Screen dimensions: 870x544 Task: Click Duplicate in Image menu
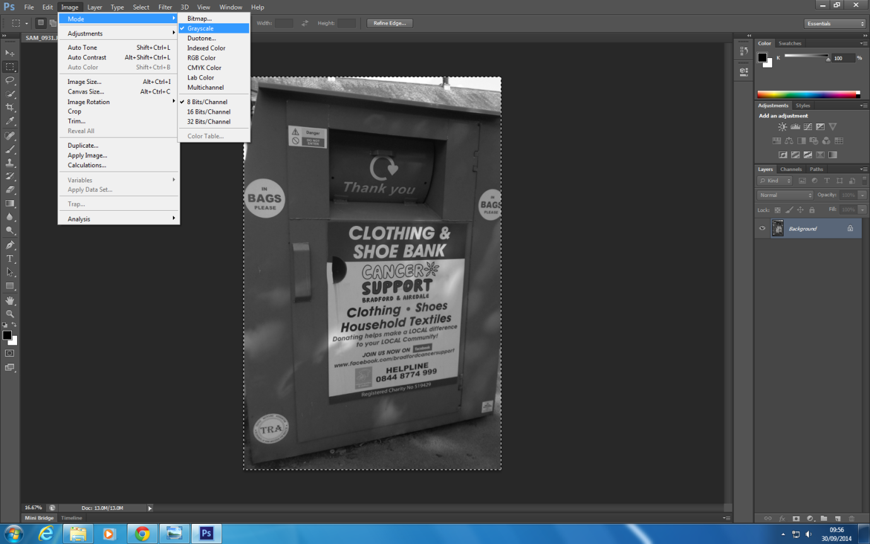point(119,145)
